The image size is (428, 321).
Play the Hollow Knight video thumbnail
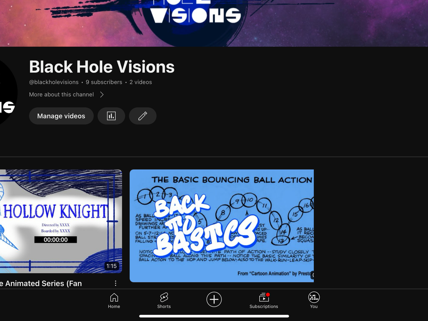pos(61,221)
